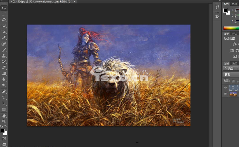Select the Hand tool

[4, 116]
